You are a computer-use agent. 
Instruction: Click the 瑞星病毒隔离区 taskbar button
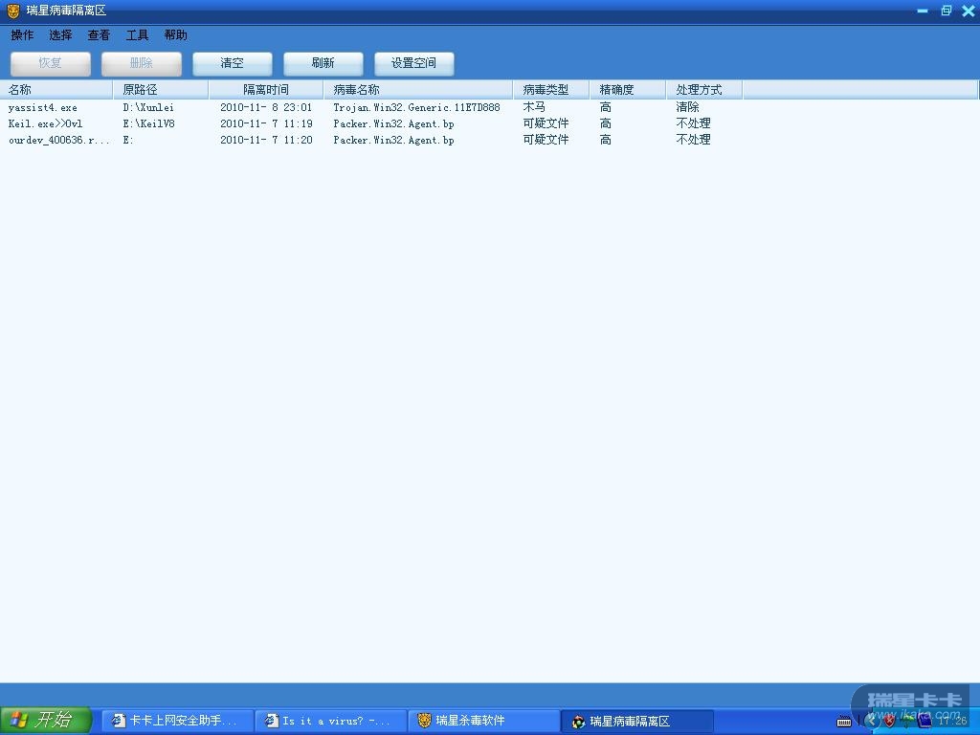(637, 721)
